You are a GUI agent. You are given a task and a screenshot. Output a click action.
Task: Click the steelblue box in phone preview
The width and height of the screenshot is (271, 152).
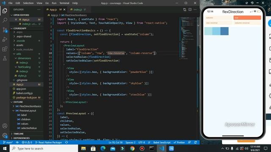[x=224, y=31]
